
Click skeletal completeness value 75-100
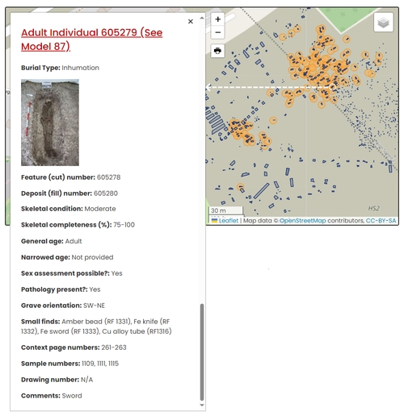click(x=124, y=225)
